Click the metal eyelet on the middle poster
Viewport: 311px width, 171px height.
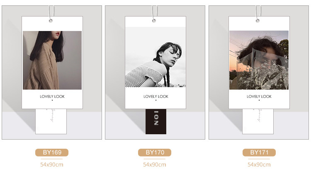[x=154, y=21]
